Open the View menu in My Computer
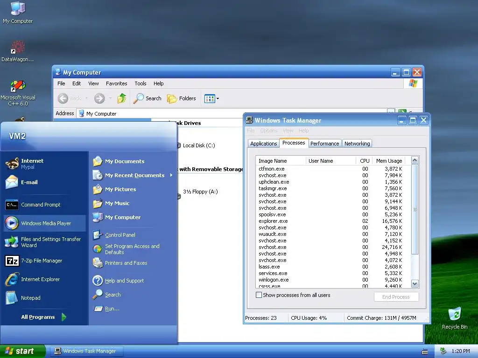 (93, 83)
